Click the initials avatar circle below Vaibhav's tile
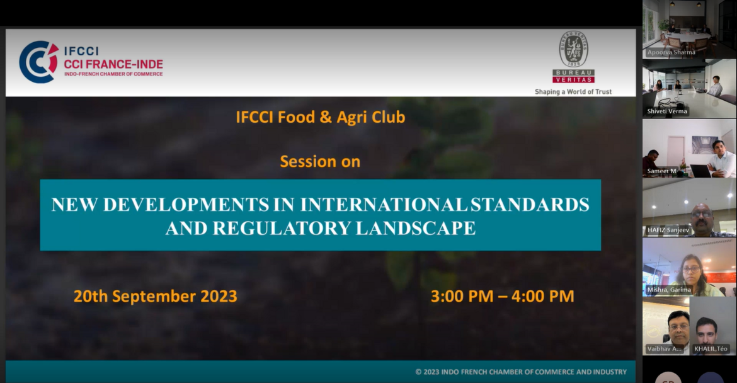 (x=668, y=377)
